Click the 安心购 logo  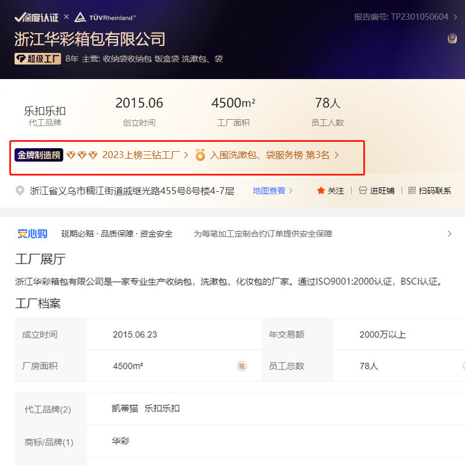pyautogui.click(x=33, y=234)
